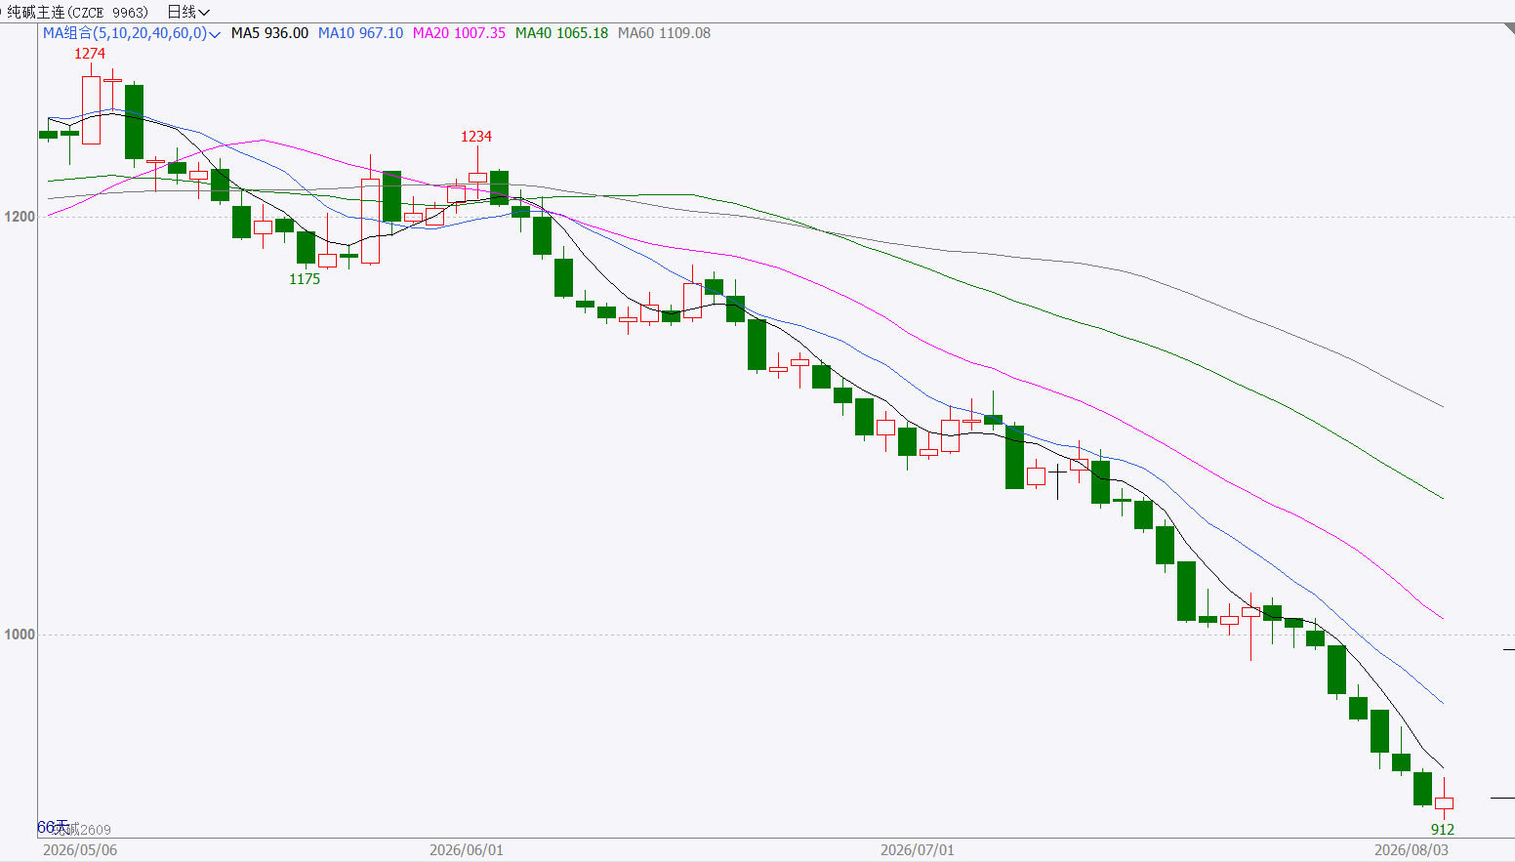Click the 1175 low price label
This screenshot has width=1515, height=862.
(305, 279)
